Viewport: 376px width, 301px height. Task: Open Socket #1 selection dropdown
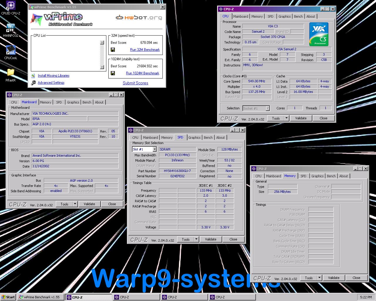pos(268,108)
